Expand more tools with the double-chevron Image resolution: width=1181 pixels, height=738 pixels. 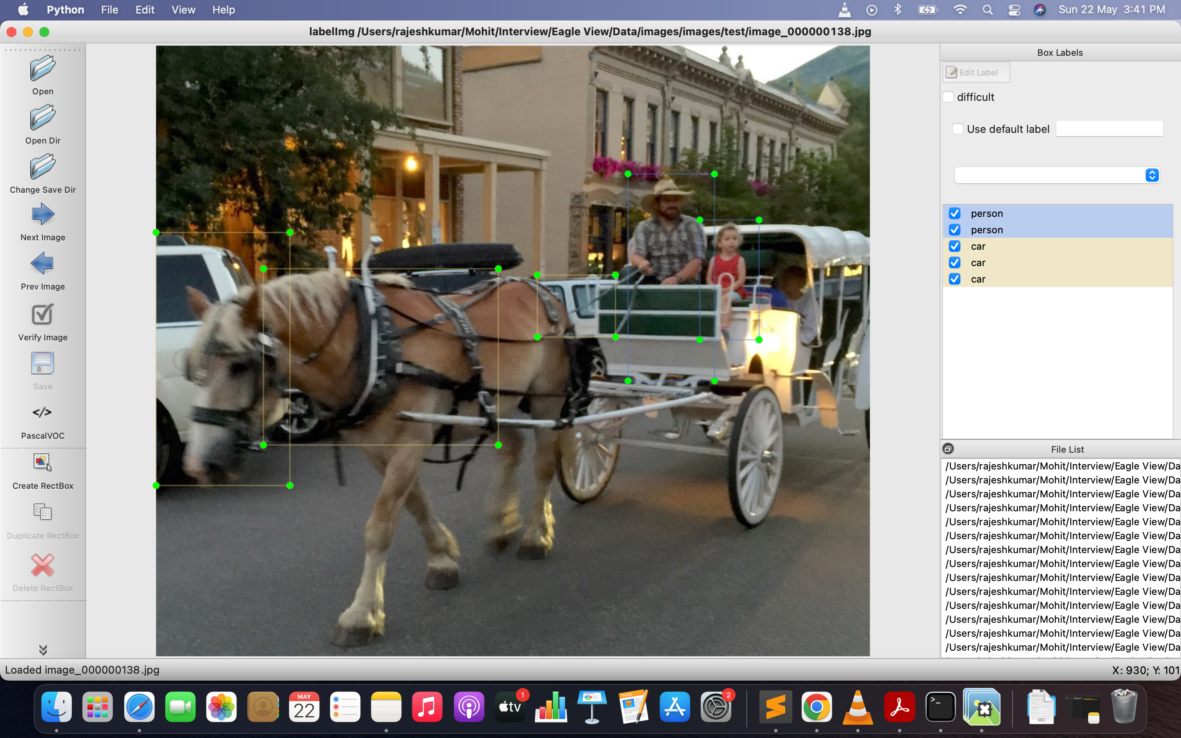(x=43, y=649)
